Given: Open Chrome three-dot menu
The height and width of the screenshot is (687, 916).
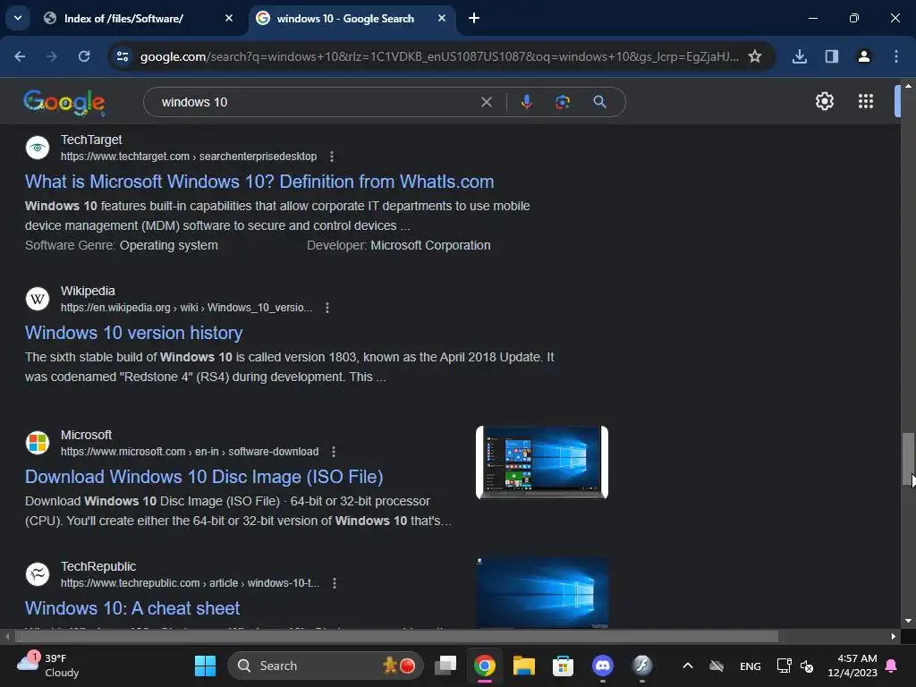Looking at the screenshot, I should 896,56.
